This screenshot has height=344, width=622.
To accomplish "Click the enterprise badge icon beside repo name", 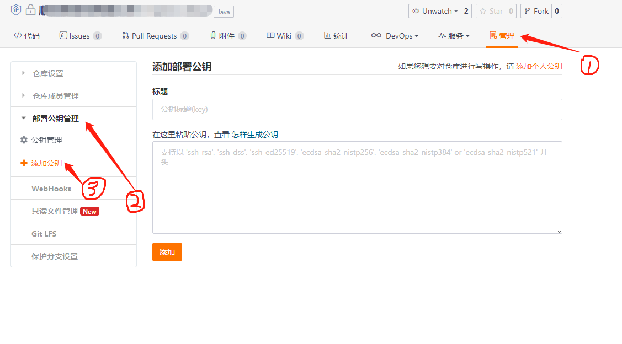I will click(16, 9).
